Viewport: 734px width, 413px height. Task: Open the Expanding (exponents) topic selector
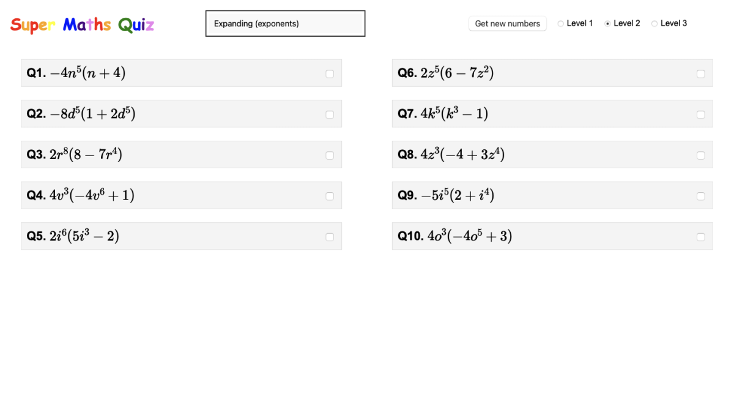tap(285, 23)
